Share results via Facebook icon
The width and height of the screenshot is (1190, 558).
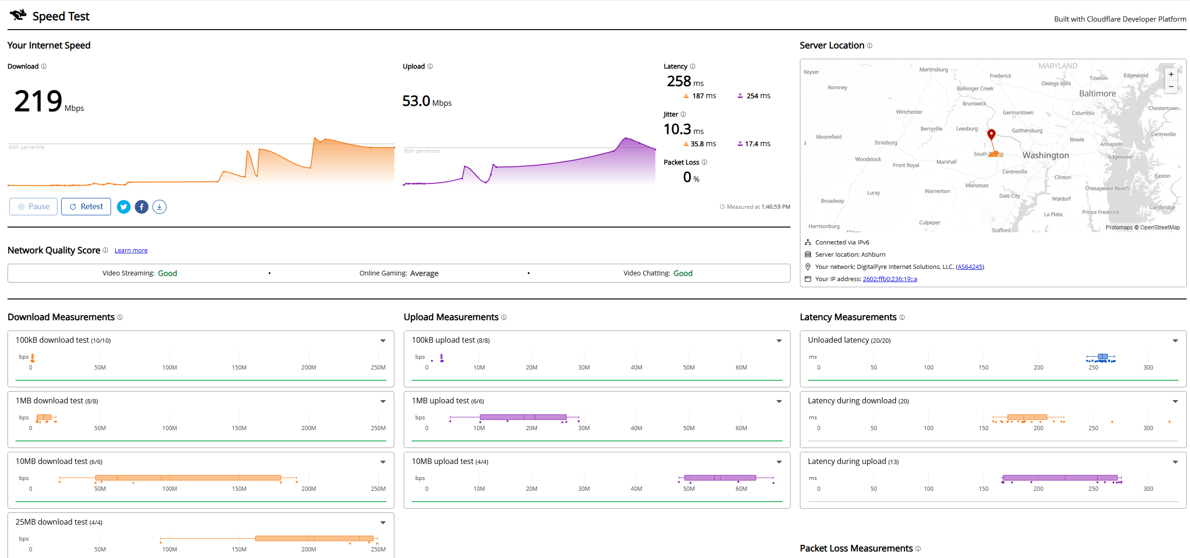coord(142,207)
